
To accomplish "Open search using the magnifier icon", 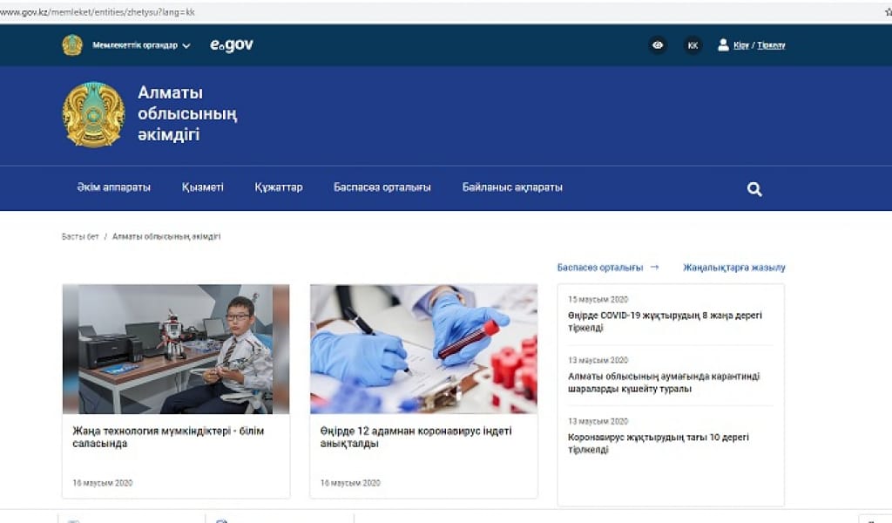I will pos(754,187).
